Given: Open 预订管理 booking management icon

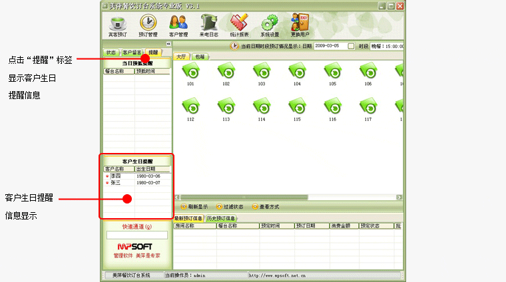Looking at the screenshot, I should point(148,23).
